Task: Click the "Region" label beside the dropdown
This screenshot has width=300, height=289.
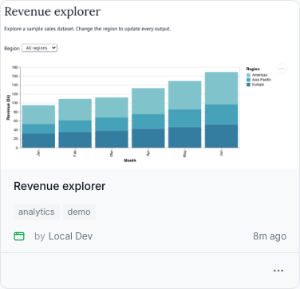Action: point(12,49)
